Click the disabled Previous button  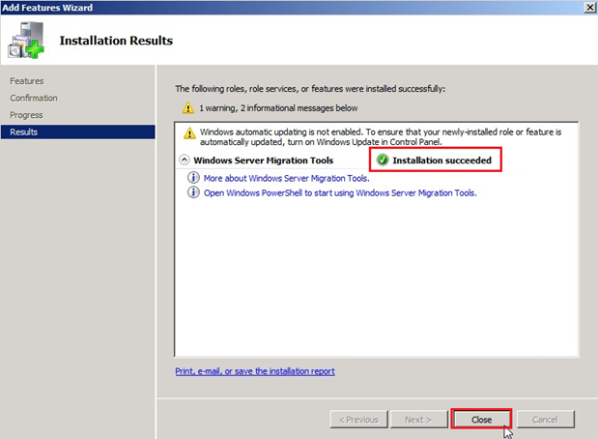coord(358,420)
